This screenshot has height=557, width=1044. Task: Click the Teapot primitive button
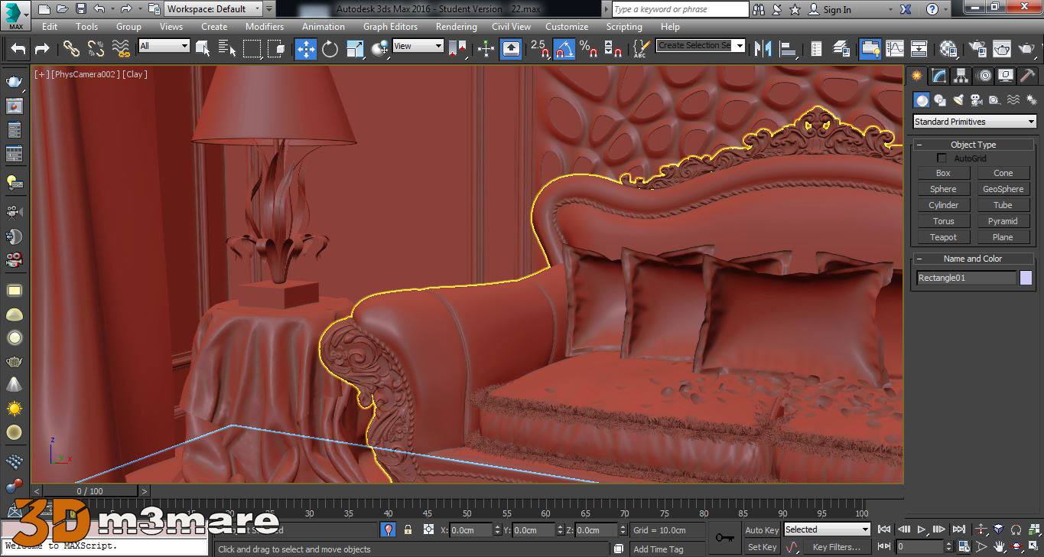coord(943,237)
